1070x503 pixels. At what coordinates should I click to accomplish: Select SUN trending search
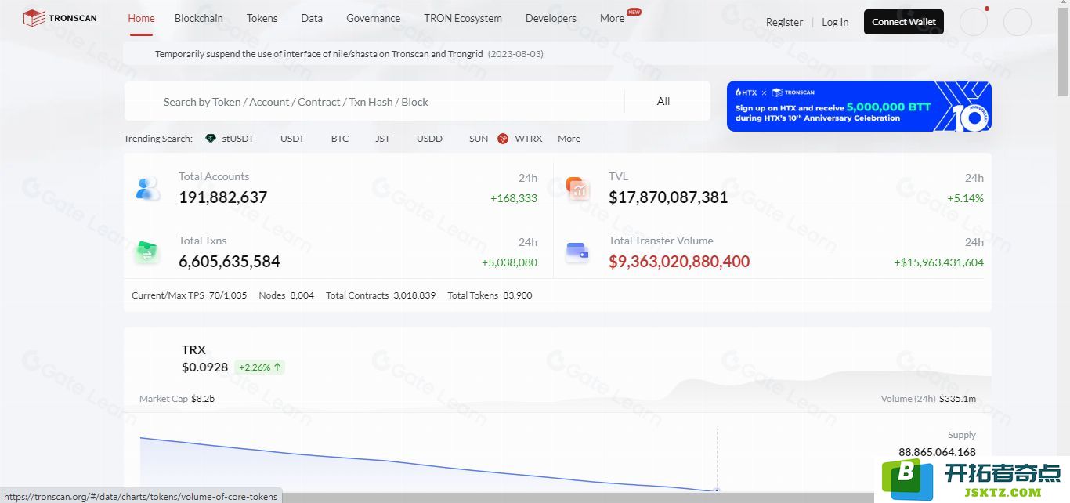[479, 139]
